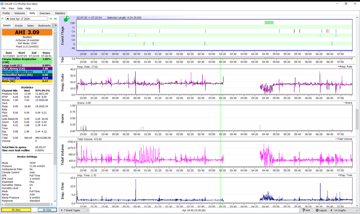Switch to the Statistics tab
This screenshot has width=360, height=214.
coord(60,13)
